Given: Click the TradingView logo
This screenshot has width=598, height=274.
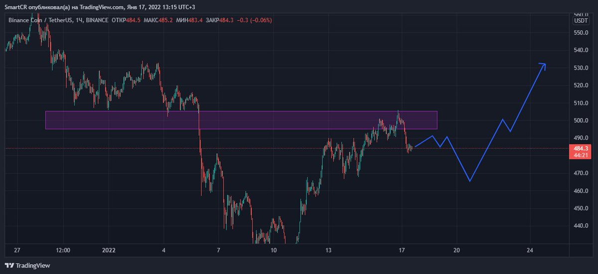Looking at the screenshot, I should click(x=27, y=265).
